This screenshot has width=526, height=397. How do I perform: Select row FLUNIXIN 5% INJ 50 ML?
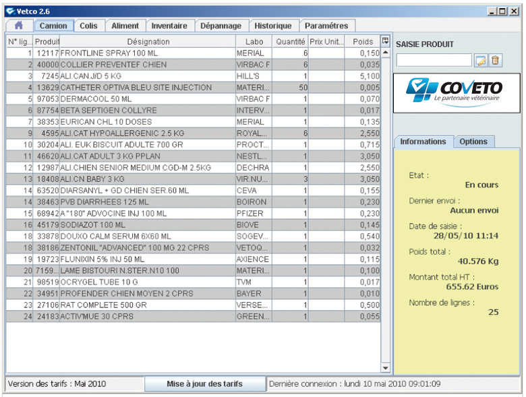coord(194,259)
